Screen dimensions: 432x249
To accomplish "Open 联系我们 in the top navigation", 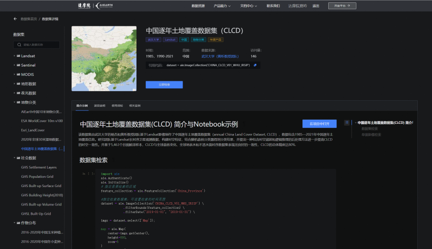I will tap(273, 6).
